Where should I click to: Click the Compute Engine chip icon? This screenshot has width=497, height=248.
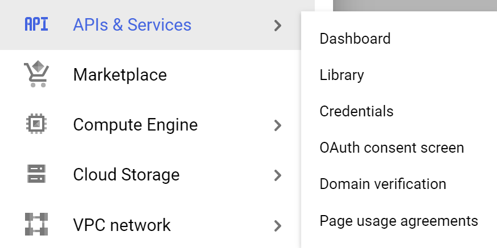click(x=36, y=124)
